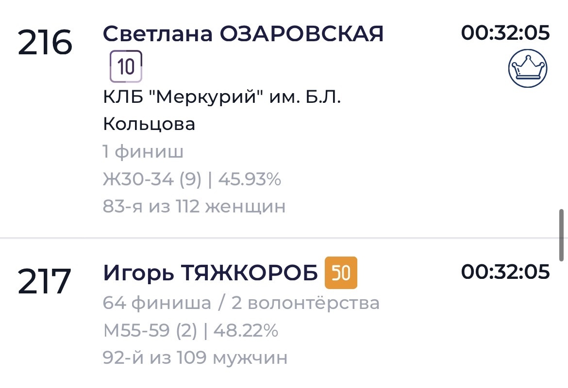Tap the "1 финиш" count

pyautogui.click(x=143, y=152)
